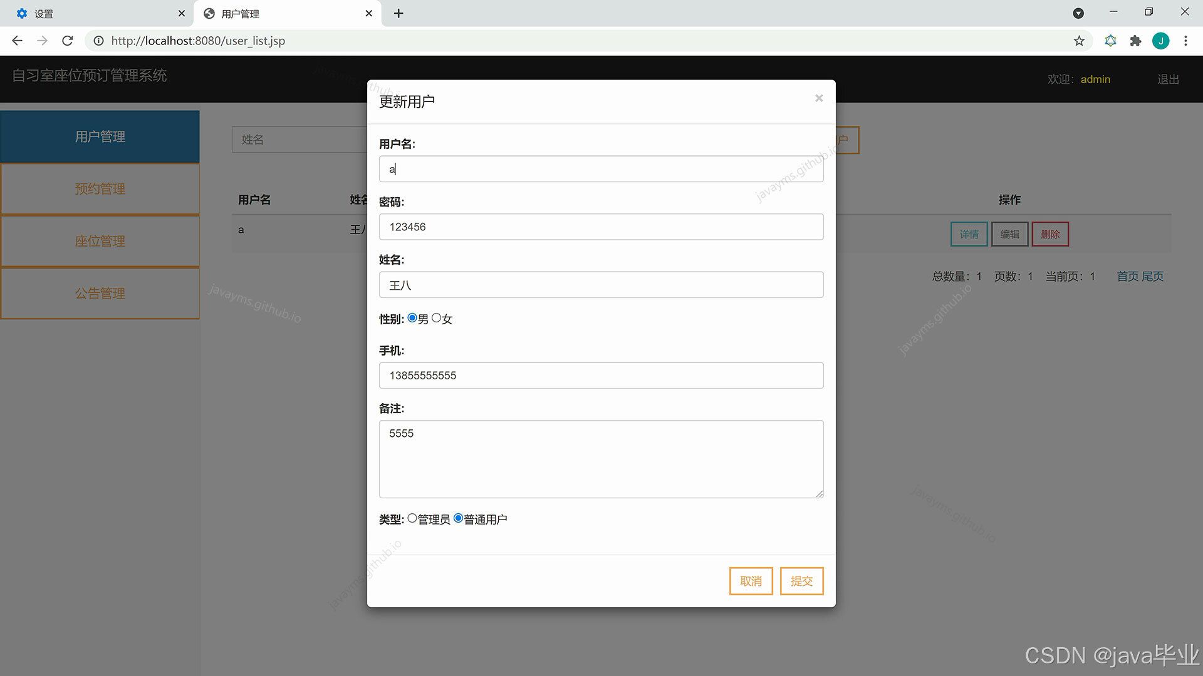Close the 设置 browser tab

tap(182, 13)
